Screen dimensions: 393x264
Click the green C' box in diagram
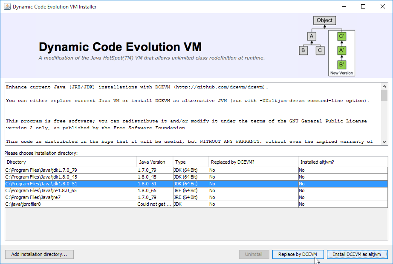coord(341,37)
